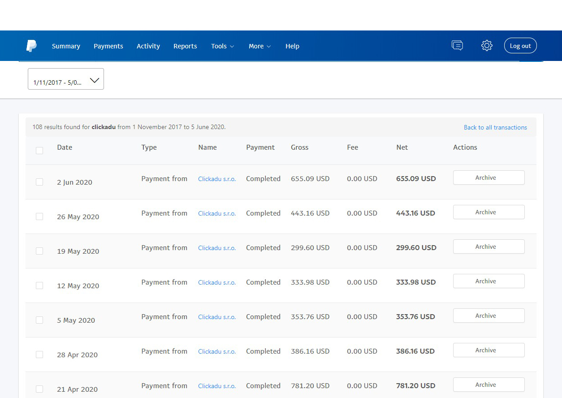Click the Net column header
This screenshot has width=562, height=398.
[x=402, y=147]
